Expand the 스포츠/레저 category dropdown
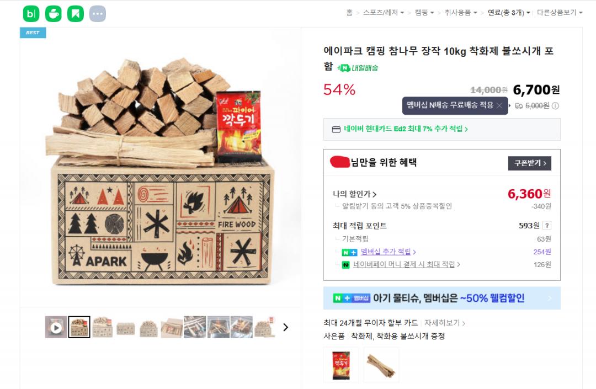The image size is (596, 389). point(384,13)
